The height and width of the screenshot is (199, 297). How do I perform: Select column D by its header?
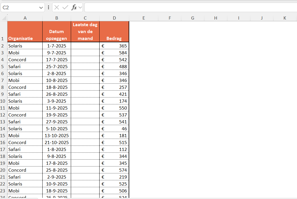(x=114, y=18)
